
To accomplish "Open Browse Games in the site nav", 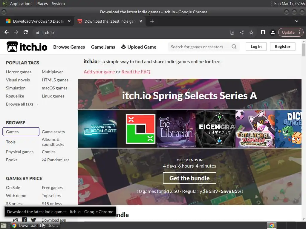I will point(69,47).
